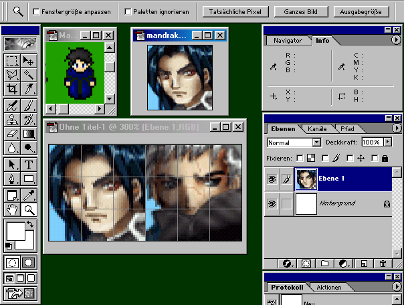
Task: Hide the Hintergrund layer
Action: point(272,204)
